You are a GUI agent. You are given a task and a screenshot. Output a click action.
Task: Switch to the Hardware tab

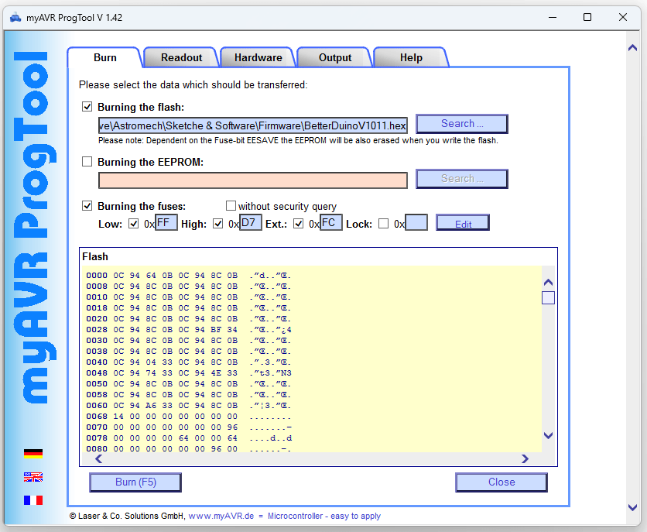[258, 57]
